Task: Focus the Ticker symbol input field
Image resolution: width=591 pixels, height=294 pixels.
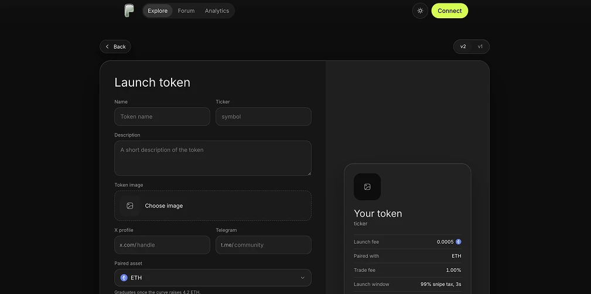Action: 264,117
